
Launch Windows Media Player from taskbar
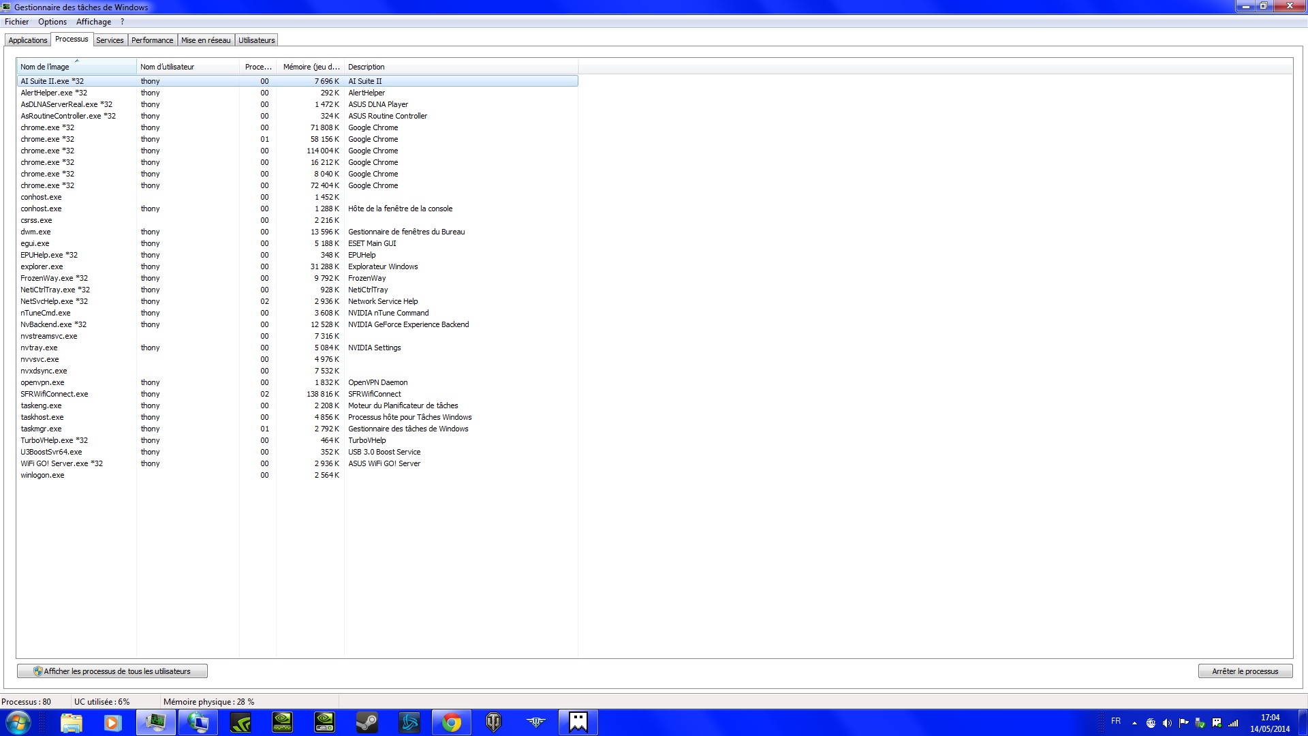pos(113,722)
